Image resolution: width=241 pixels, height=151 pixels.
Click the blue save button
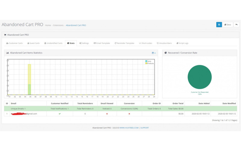tap(219, 24)
